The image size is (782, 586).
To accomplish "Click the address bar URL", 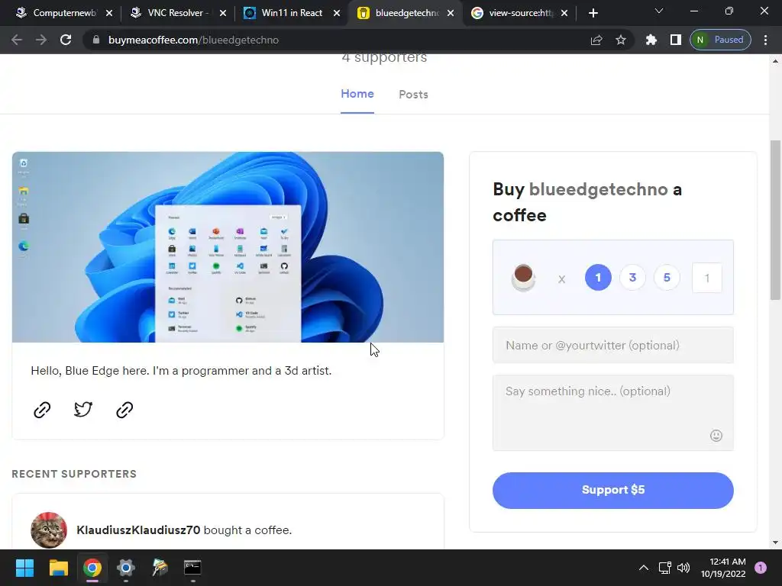I will click(193, 40).
